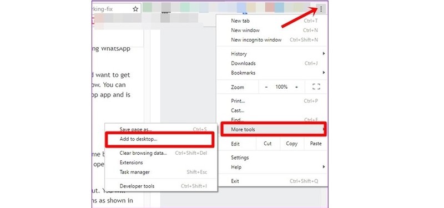Click the address bar URL text
444x208 pixels.
(103, 9)
